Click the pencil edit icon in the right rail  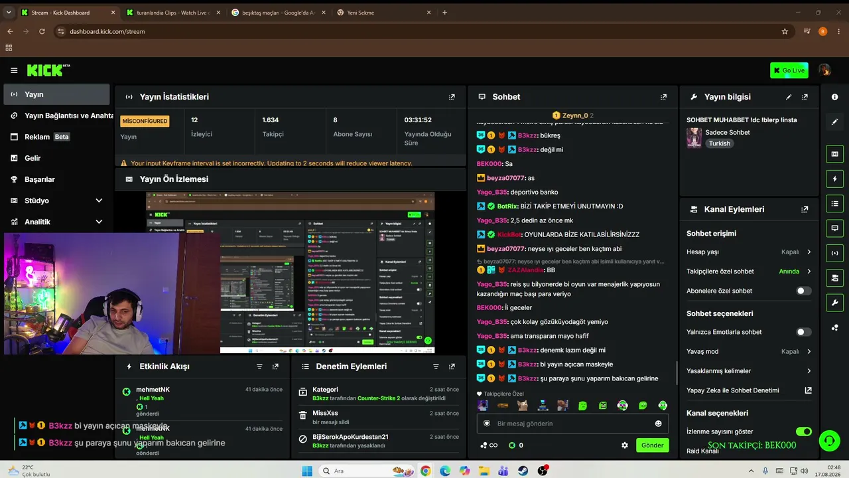point(834,122)
